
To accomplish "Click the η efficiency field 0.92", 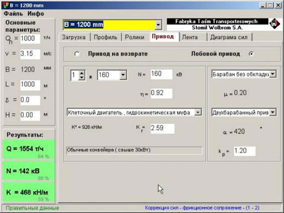I will coord(161,93).
